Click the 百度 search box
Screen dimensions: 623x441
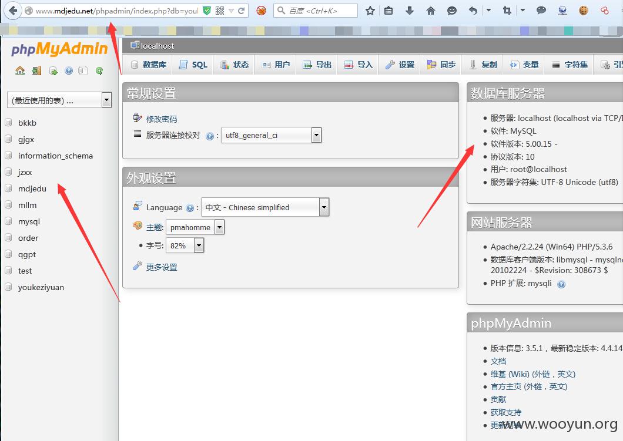[316, 11]
